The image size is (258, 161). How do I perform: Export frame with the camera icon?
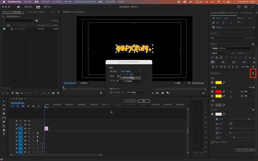tap(163, 93)
